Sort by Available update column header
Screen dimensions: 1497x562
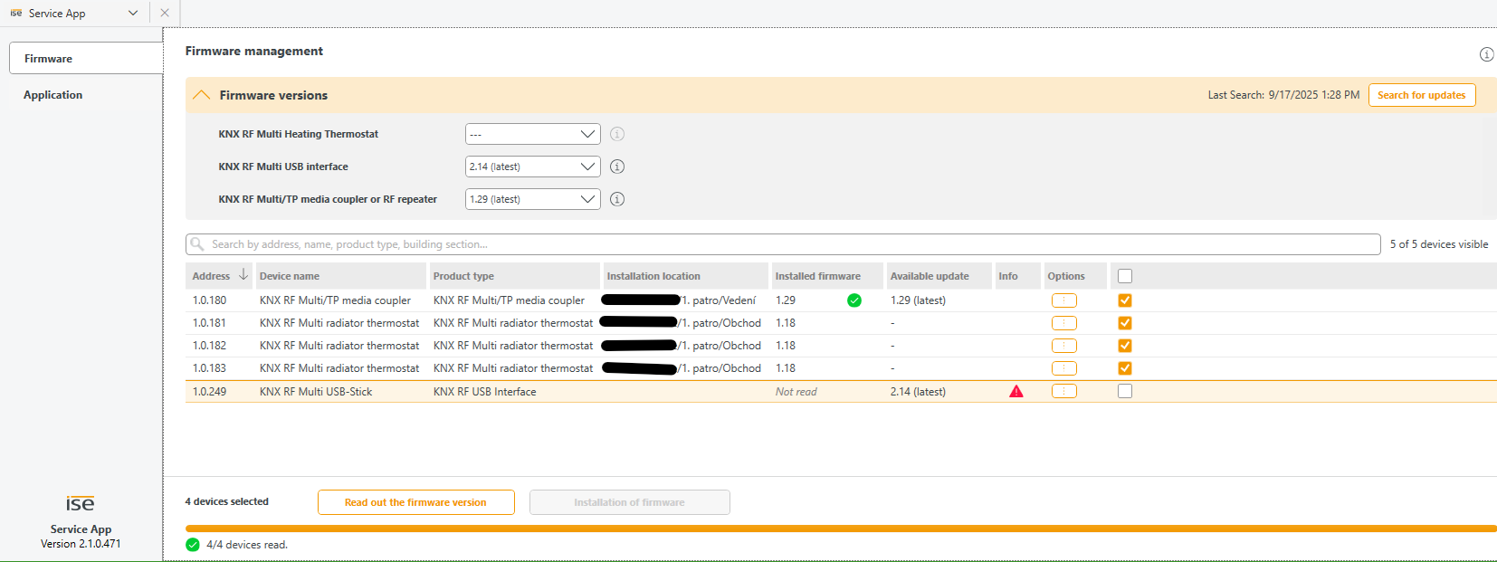[939, 276]
